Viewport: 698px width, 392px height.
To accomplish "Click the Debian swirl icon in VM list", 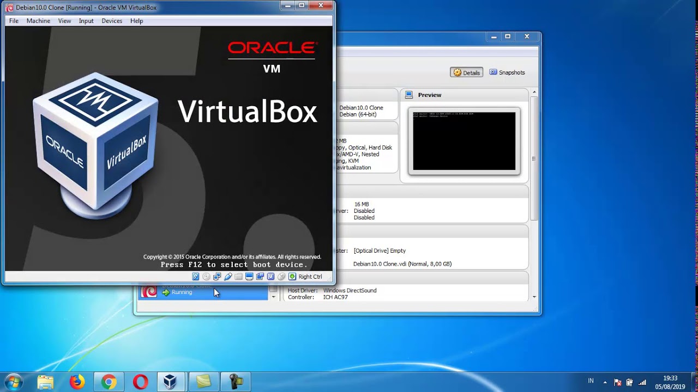I will tap(149, 292).
